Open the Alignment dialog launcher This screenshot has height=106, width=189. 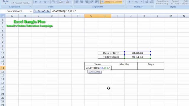pyautogui.click(x=123, y=6)
